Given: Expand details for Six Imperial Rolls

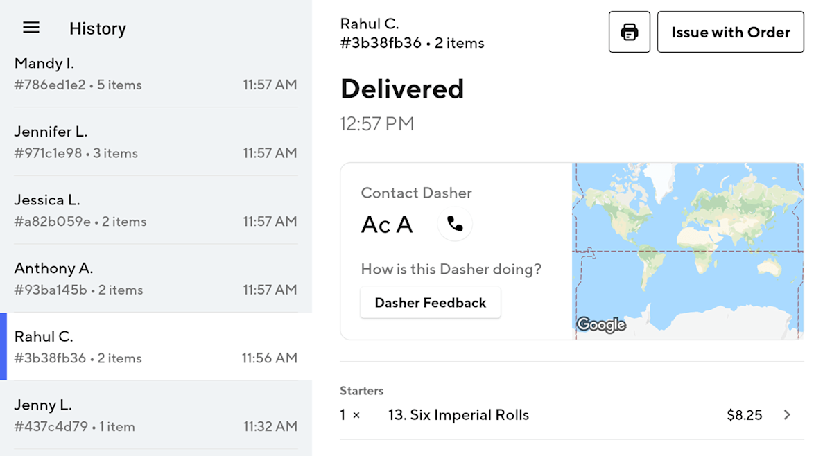Looking at the screenshot, I should pyautogui.click(x=787, y=414).
